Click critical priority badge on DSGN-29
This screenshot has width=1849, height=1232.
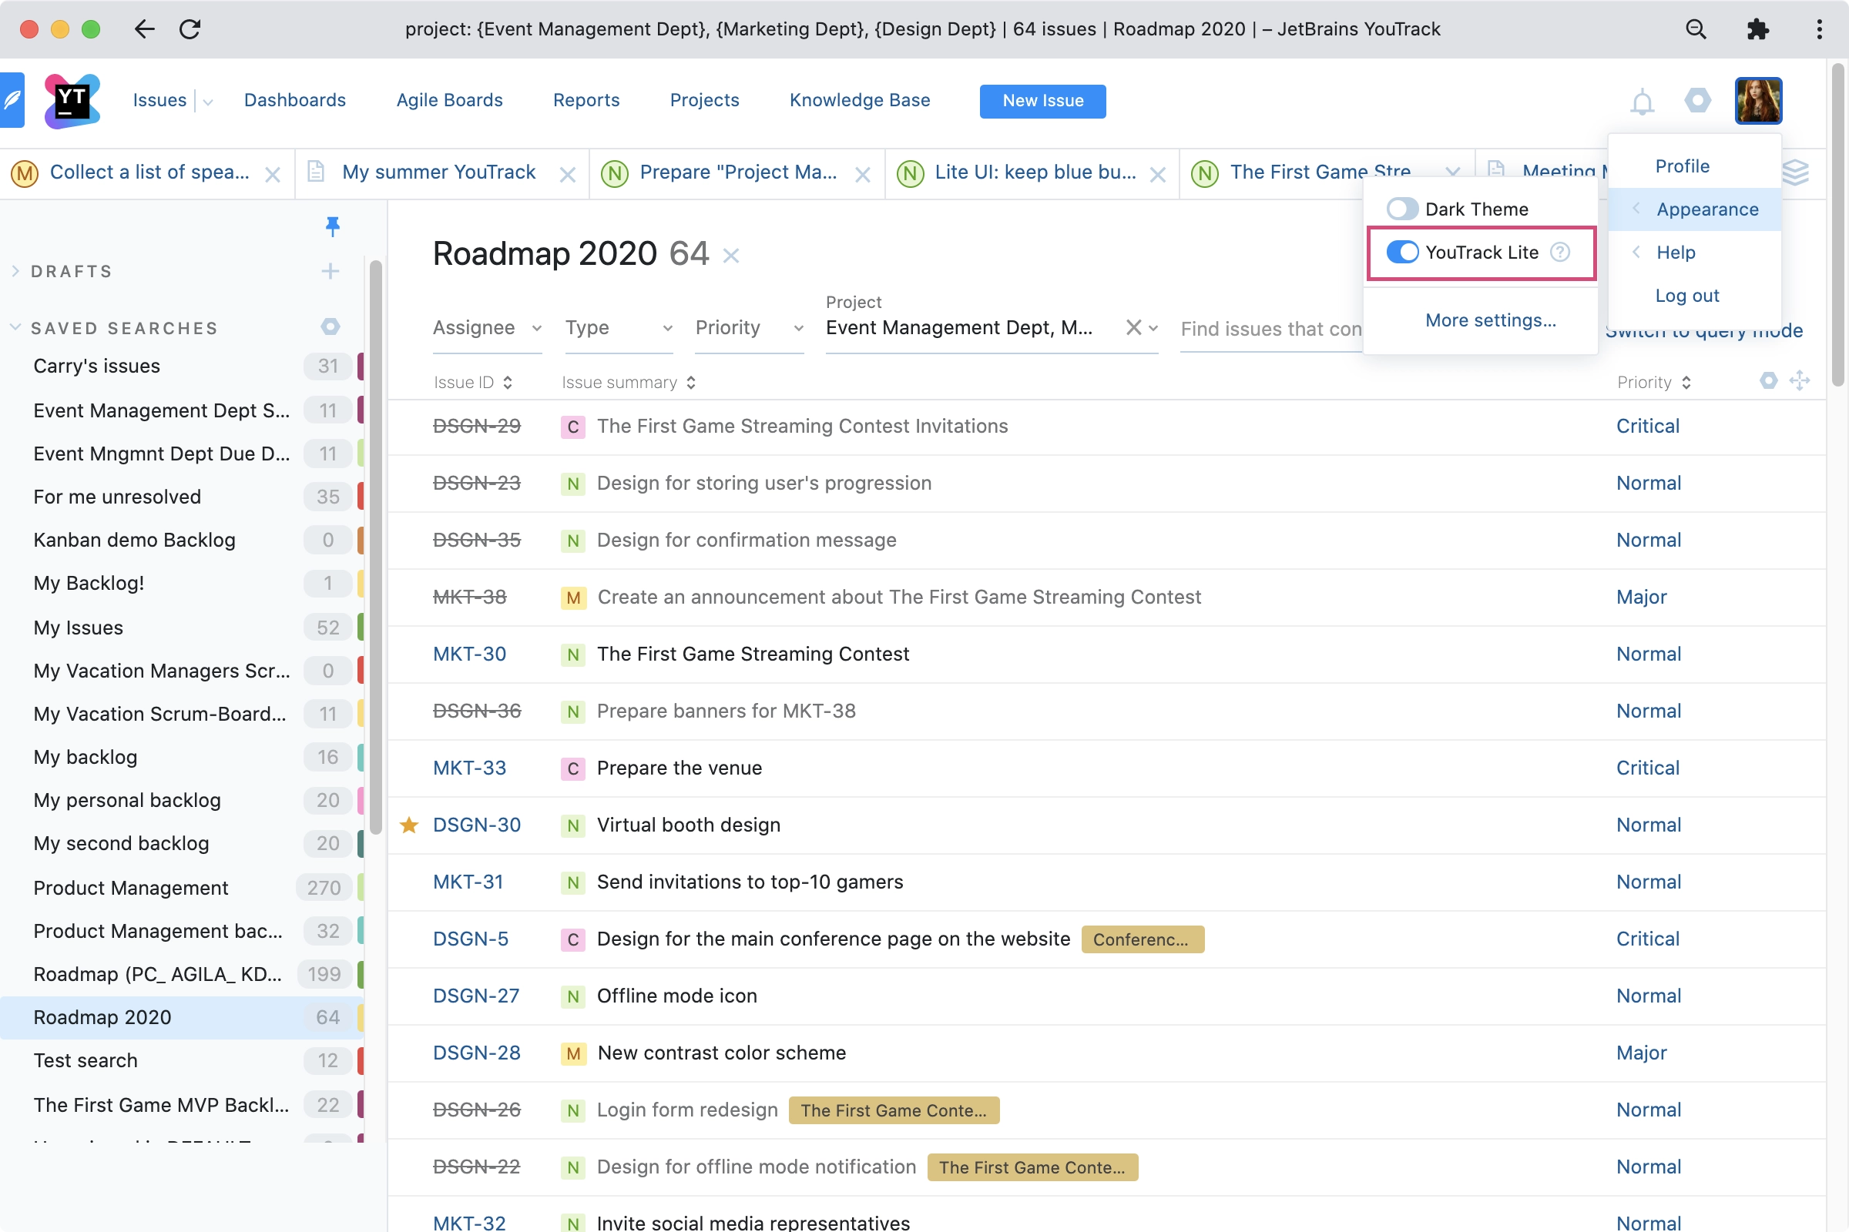(x=573, y=427)
